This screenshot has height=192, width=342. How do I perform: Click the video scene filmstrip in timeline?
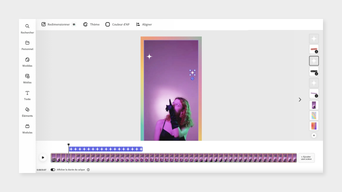[174, 158]
